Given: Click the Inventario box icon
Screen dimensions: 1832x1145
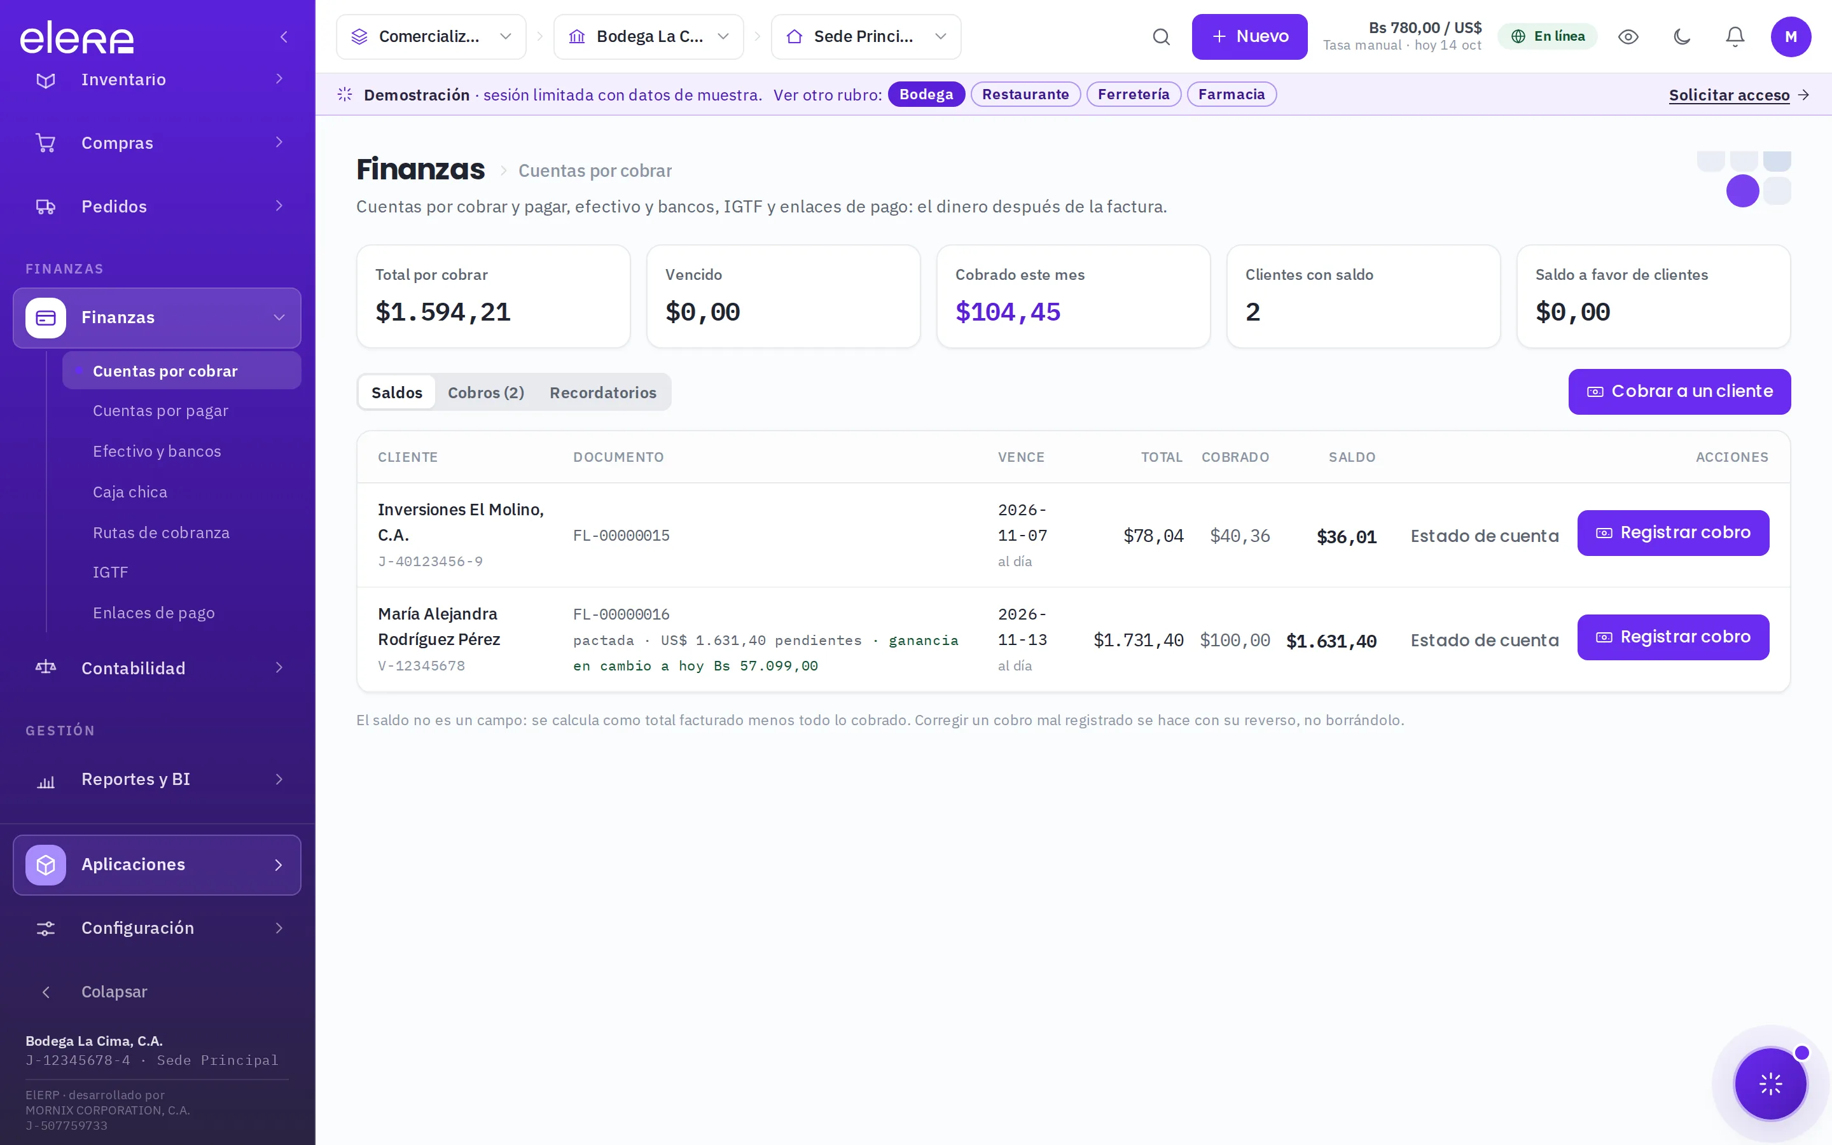Looking at the screenshot, I should (45, 80).
